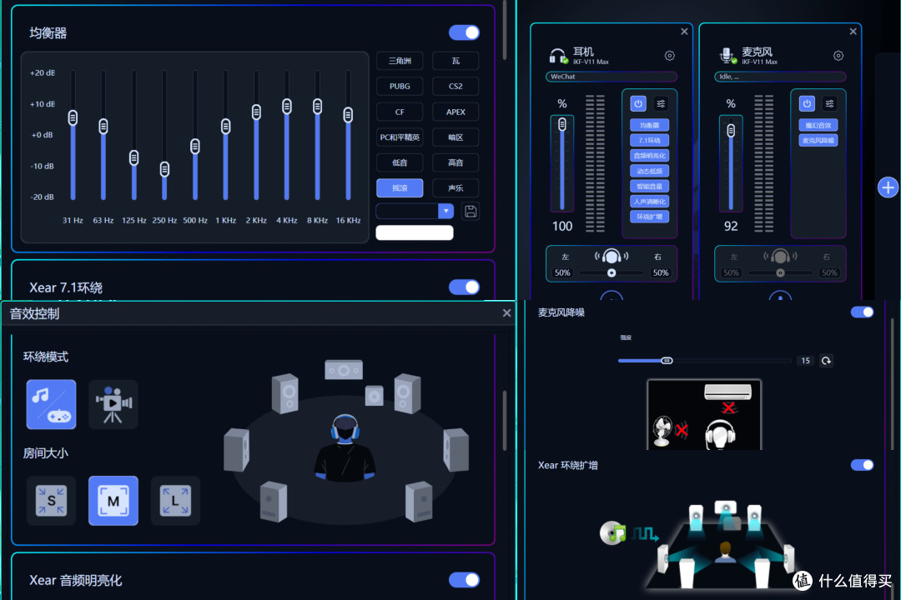Select the 暗区 equalizer preset
Image resolution: width=901 pixels, height=600 pixels.
pos(456,137)
